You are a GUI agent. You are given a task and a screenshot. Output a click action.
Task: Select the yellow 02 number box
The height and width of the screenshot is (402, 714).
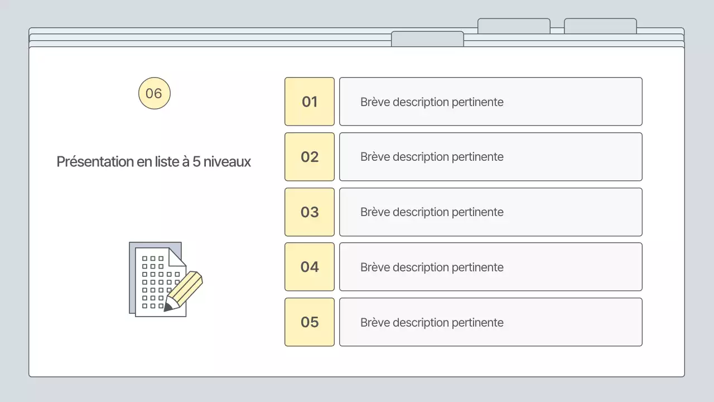click(310, 157)
